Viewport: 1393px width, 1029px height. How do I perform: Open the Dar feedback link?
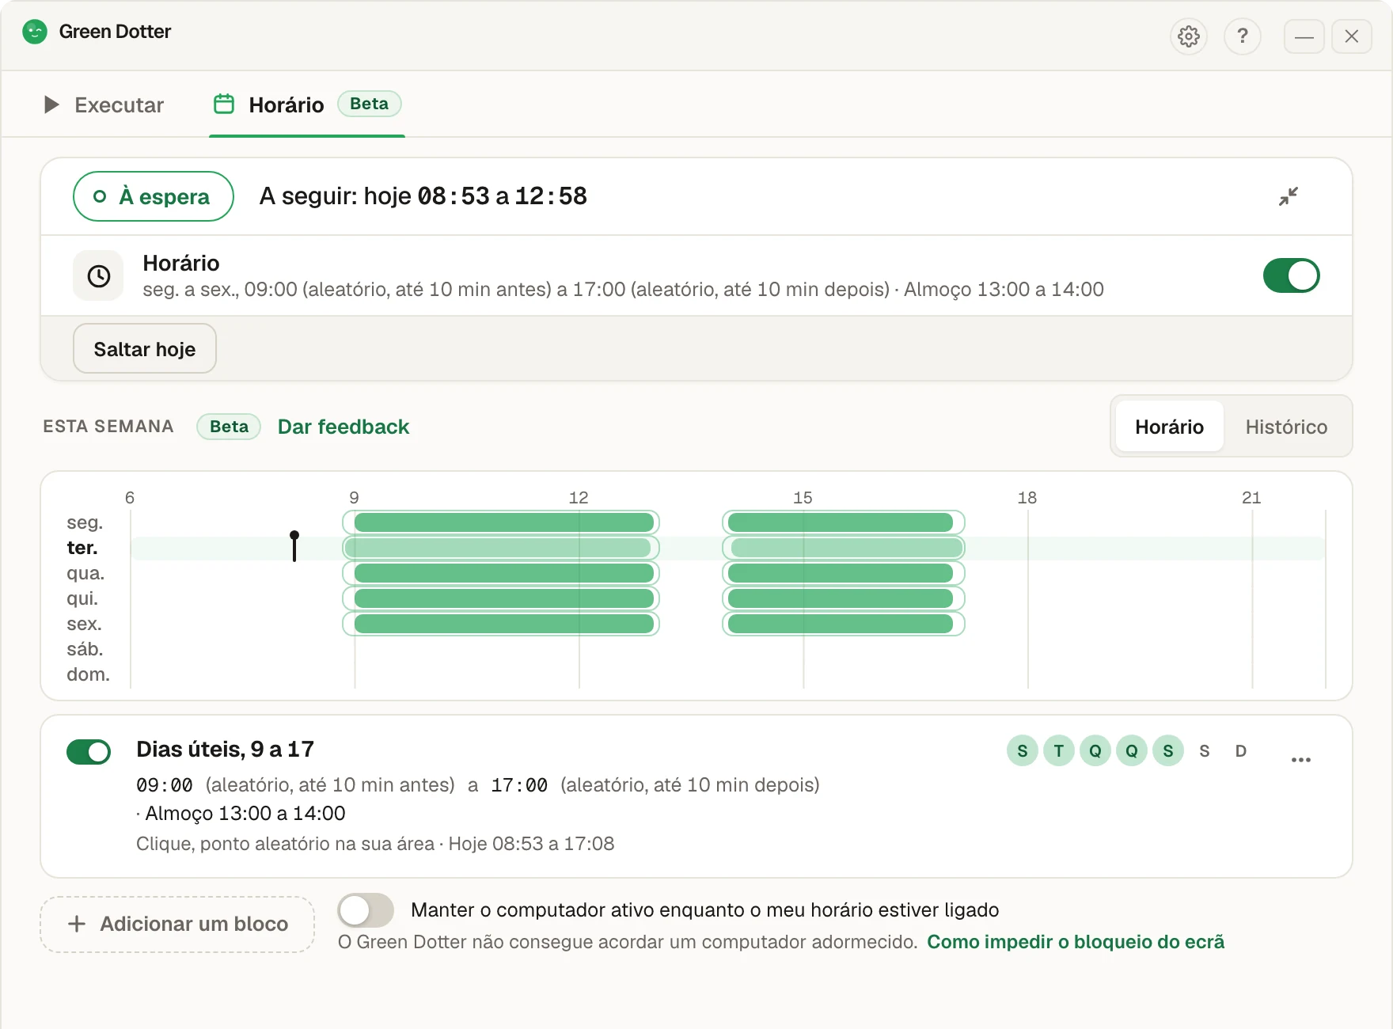pos(344,427)
